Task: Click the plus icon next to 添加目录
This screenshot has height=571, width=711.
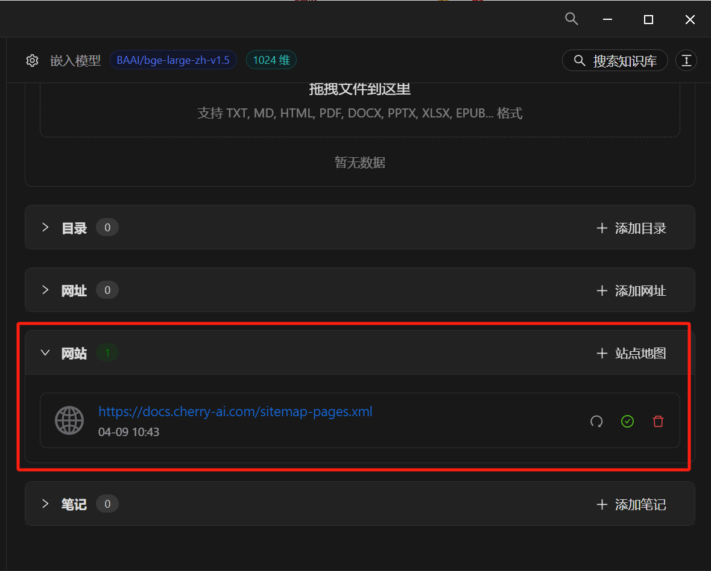Action: point(601,228)
